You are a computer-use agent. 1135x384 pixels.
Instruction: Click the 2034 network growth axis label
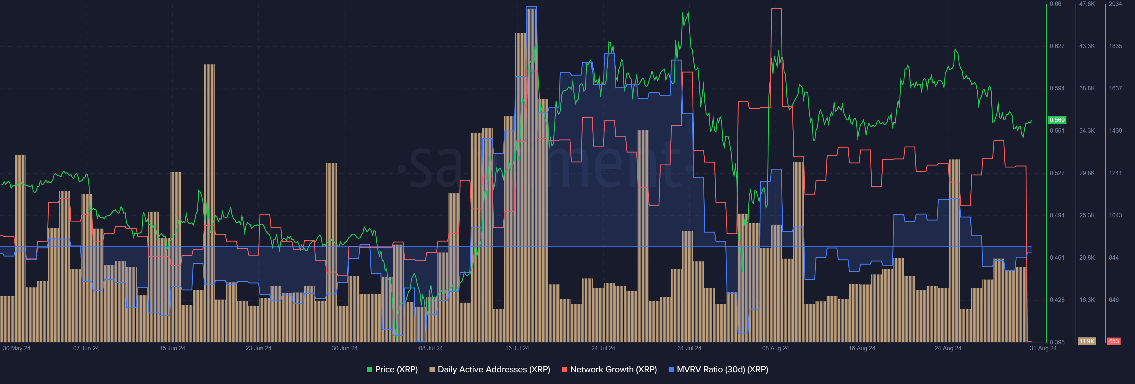coord(1115,4)
